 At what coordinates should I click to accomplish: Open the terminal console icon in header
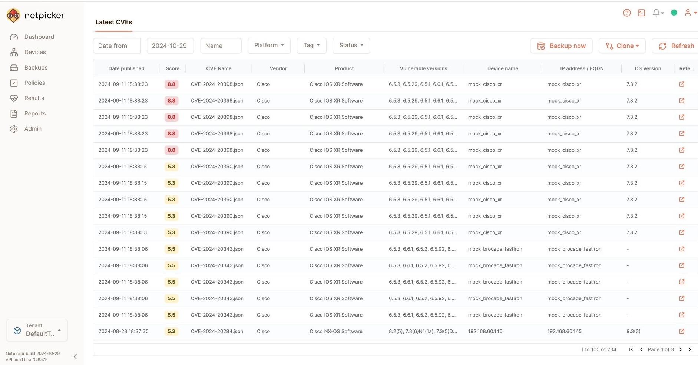coord(642,13)
